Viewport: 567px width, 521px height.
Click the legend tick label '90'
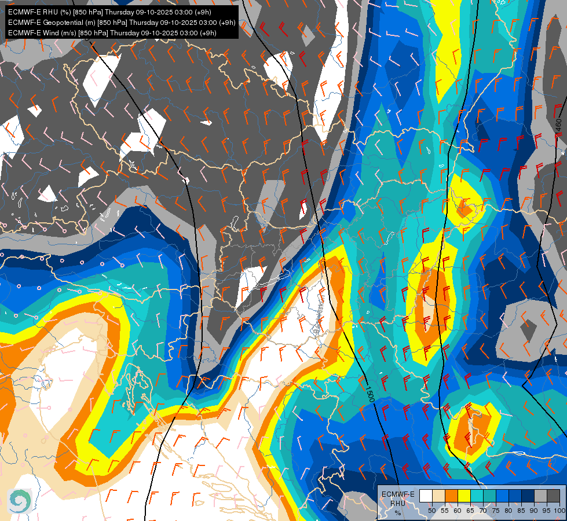click(x=534, y=511)
